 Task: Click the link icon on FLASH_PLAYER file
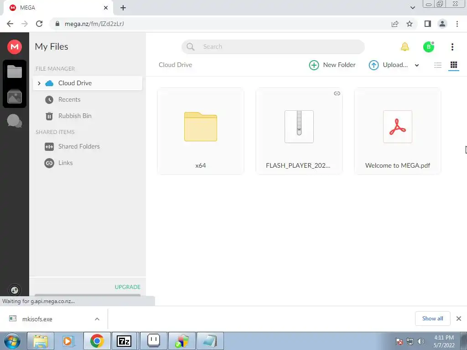point(337,93)
